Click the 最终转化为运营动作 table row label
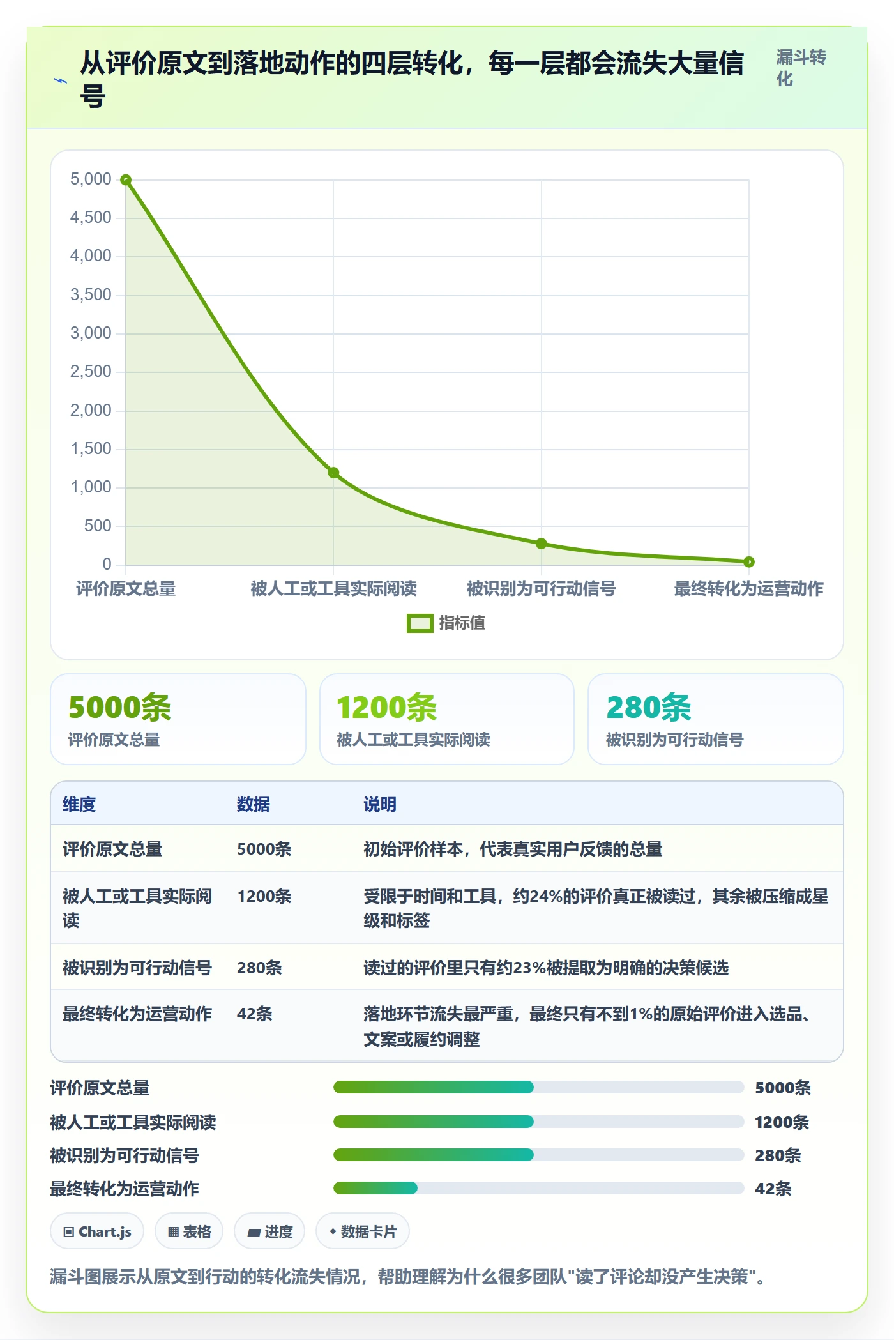Screen dimensions: 894x1340 (137, 1014)
